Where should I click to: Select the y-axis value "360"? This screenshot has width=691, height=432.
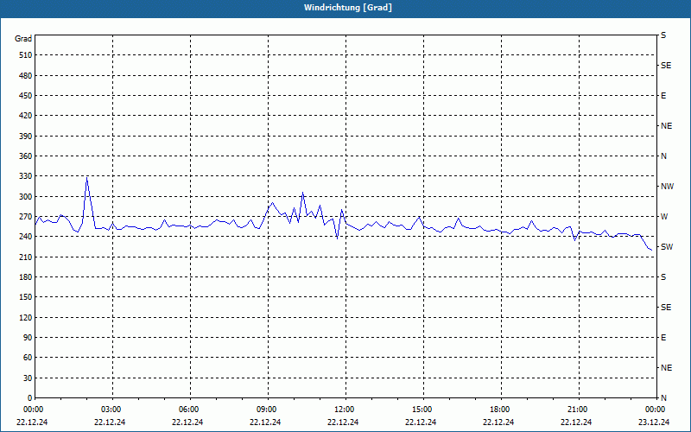tap(26, 156)
